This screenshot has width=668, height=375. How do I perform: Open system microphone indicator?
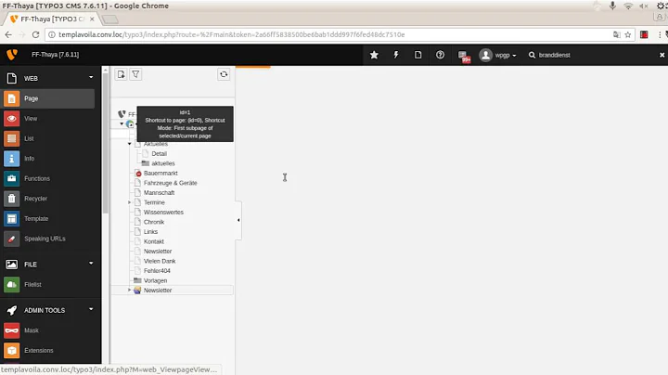612,6
